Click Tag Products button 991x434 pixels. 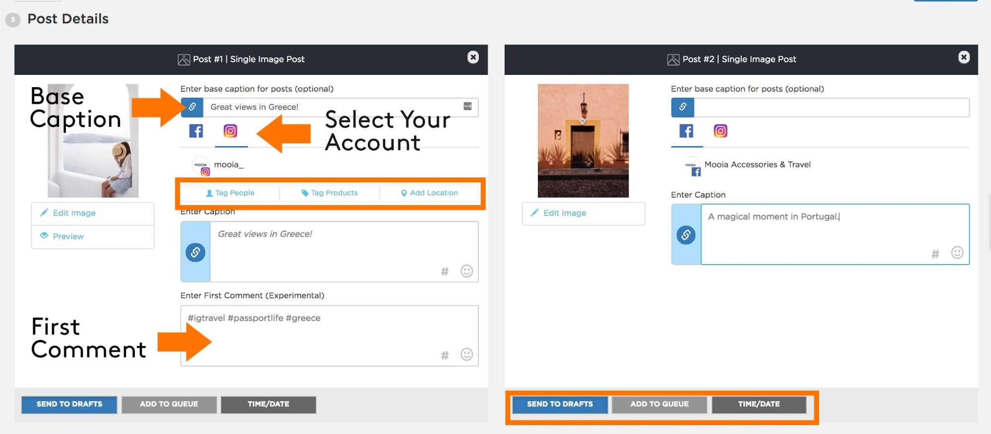point(330,193)
